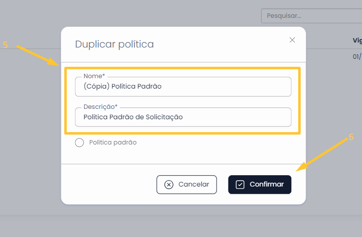Focus the Descrição input field
Image resolution: width=362 pixels, height=237 pixels.
183,117
